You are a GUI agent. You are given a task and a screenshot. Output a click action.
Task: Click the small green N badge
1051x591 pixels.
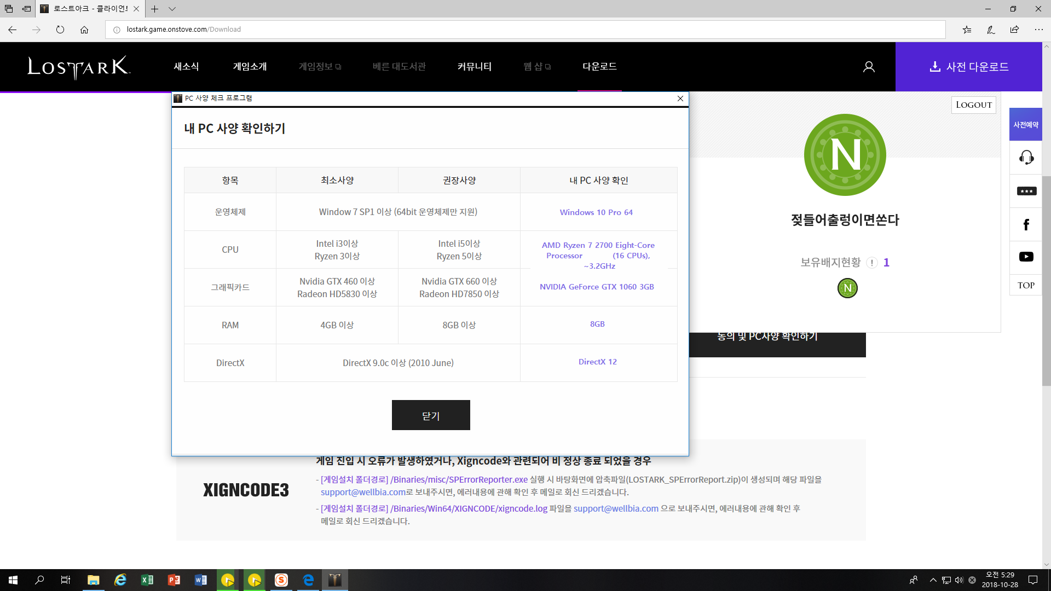847,288
